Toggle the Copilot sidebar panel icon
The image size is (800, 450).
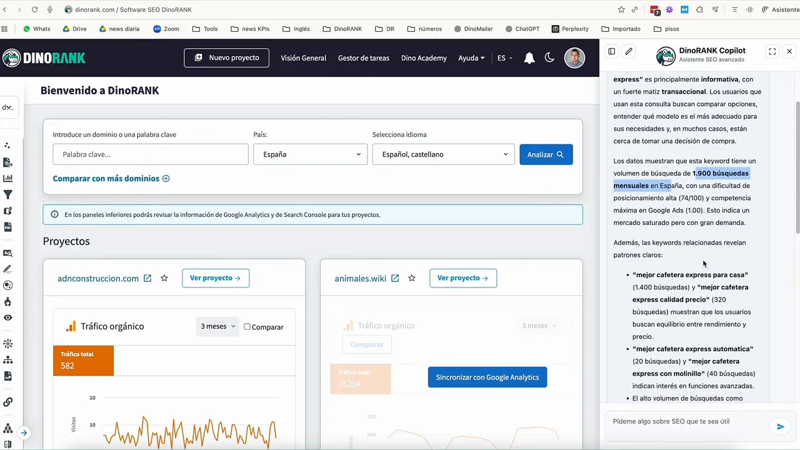point(612,52)
